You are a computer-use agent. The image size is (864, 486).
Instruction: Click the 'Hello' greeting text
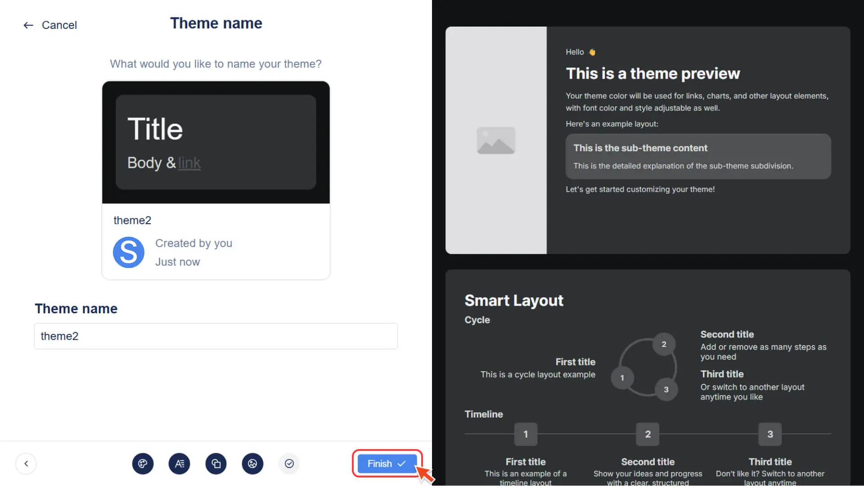pos(575,52)
